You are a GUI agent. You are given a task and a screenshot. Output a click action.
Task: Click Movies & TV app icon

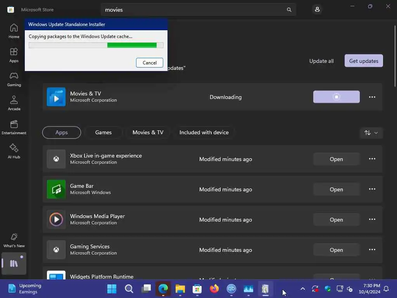click(56, 97)
